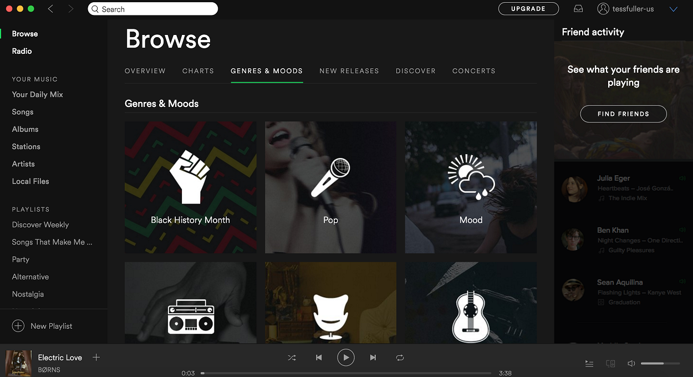This screenshot has height=377, width=693.
Task: Mute with the volume speaker icon
Action: 631,364
